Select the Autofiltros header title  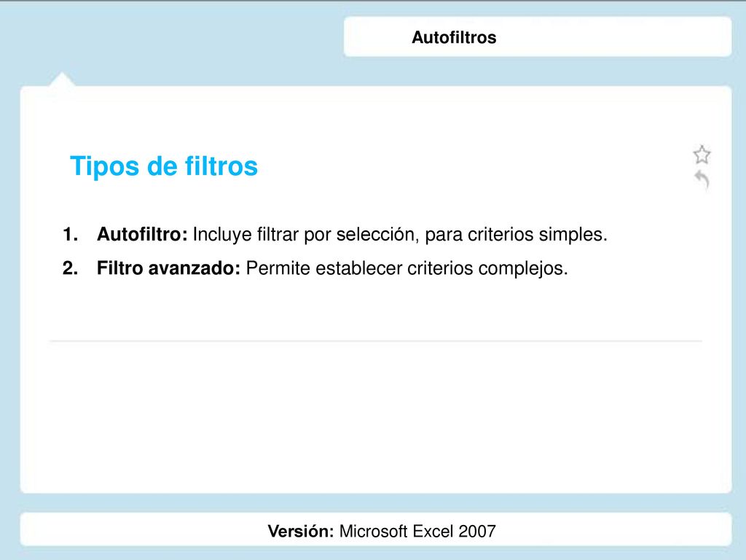point(454,37)
